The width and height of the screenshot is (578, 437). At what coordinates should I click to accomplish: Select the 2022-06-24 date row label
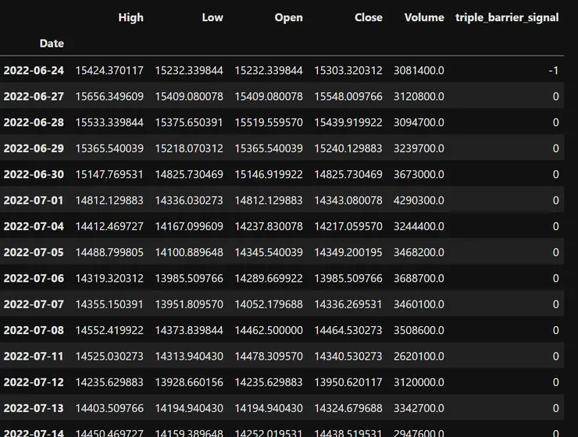coord(34,70)
